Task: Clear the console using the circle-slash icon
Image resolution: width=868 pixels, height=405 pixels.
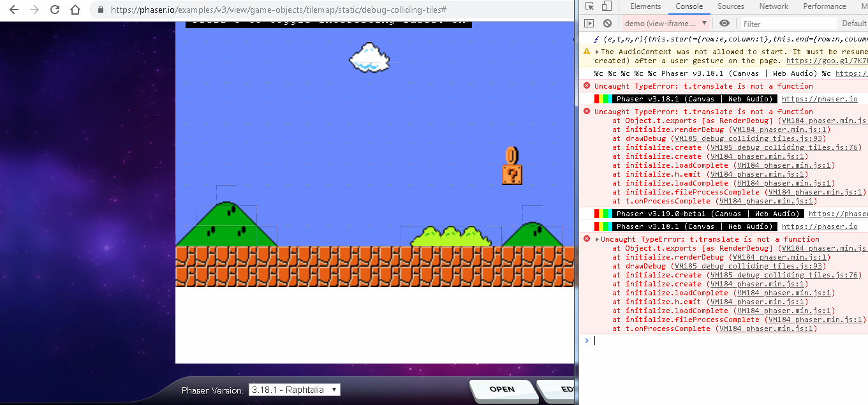Action: click(x=606, y=23)
